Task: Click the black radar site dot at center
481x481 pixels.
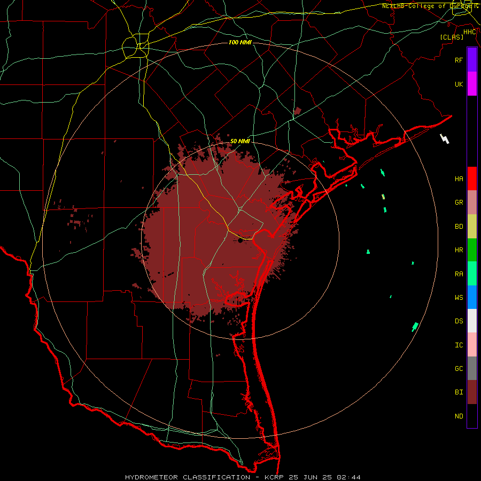Action: coord(240,241)
